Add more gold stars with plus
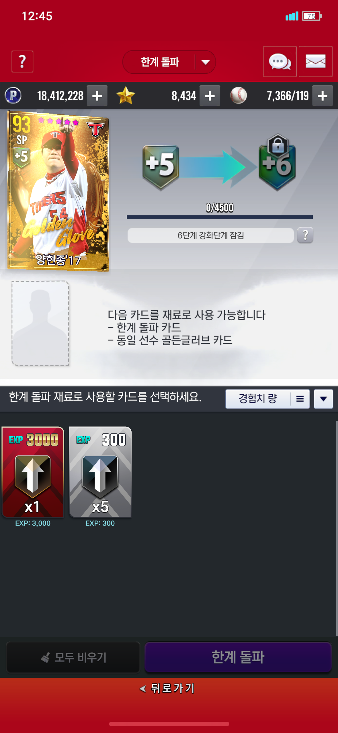Image resolution: width=338 pixels, height=733 pixels. [x=210, y=96]
